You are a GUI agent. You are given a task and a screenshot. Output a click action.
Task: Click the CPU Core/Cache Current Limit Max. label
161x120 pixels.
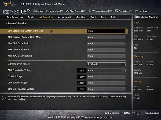click(x=25, y=31)
